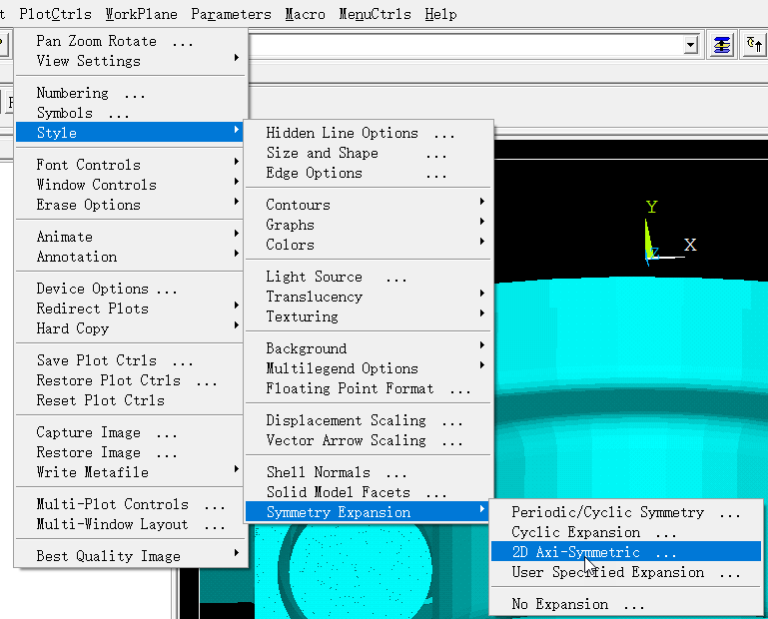The image size is (768, 619).
Task: Select Capture Image entry
Action: 130,432
